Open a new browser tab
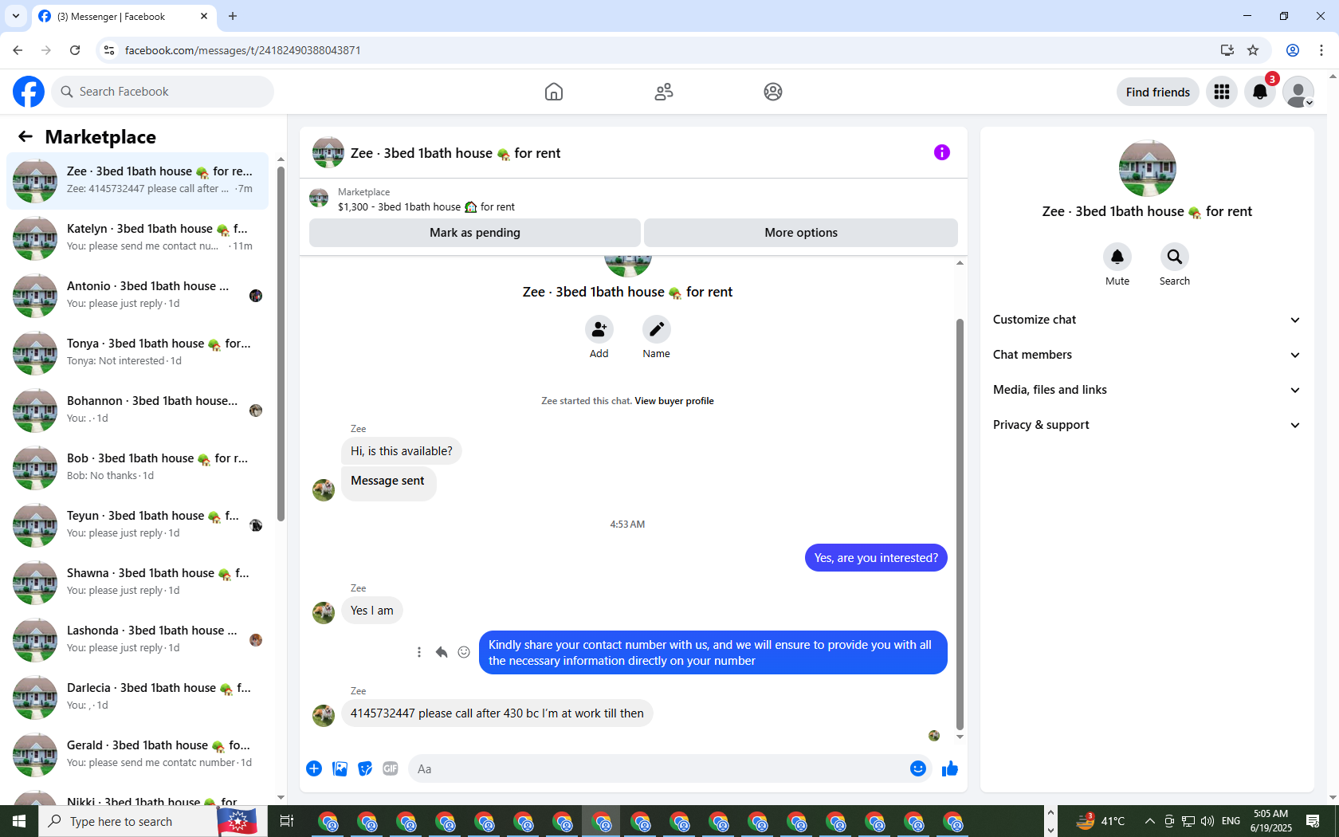The height and width of the screenshot is (837, 1339). [x=233, y=16]
